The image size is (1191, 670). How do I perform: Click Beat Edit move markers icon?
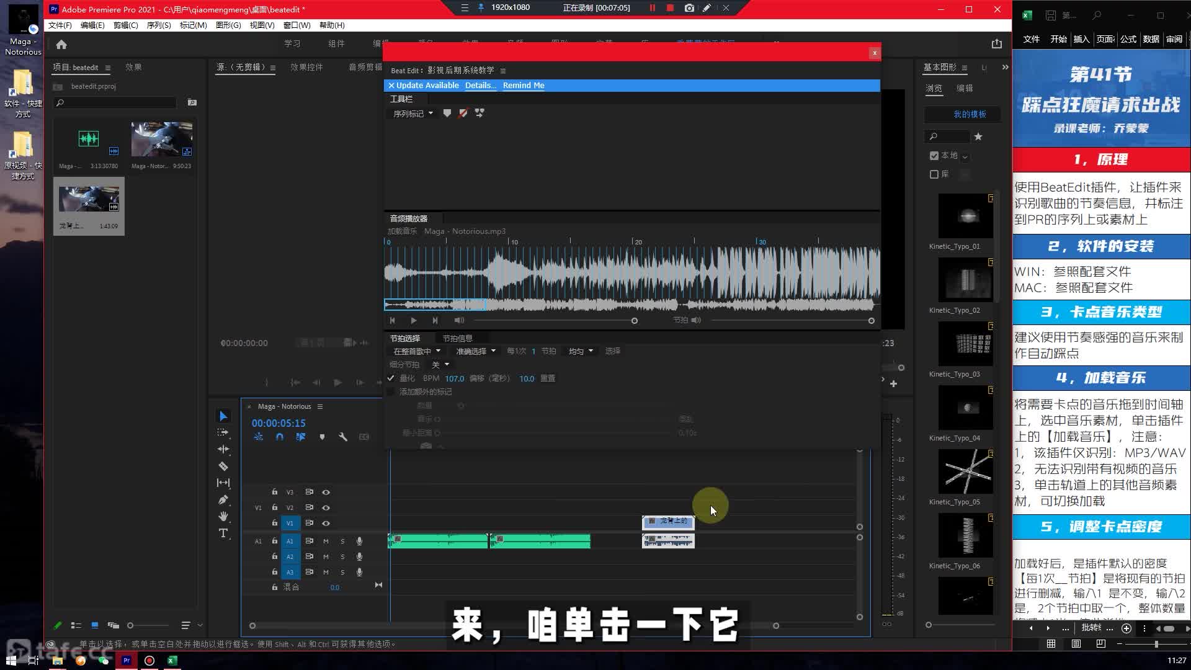pyautogui.click(x=480, y=114)
